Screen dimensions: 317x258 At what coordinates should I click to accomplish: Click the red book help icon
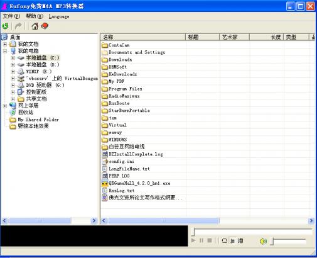[45, 26]
